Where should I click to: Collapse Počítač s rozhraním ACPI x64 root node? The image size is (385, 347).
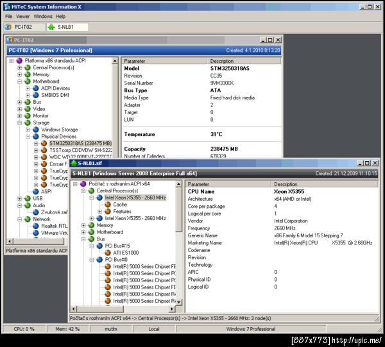(75, 184)
